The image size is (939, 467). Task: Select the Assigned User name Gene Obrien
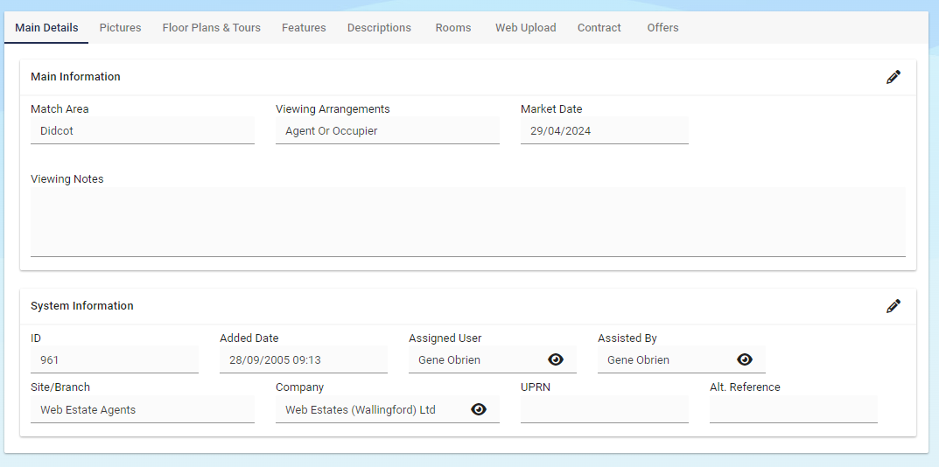449,359
